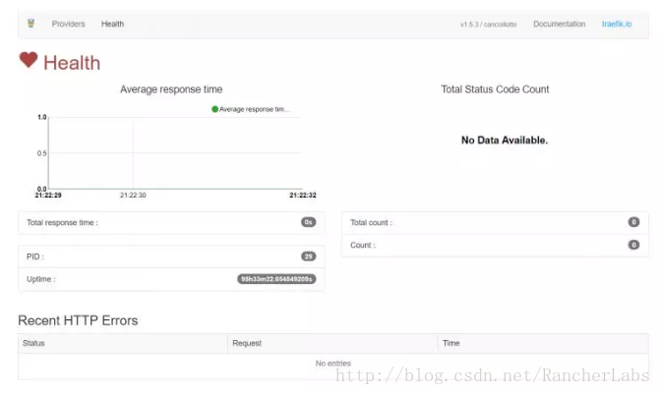Click the Uptime value badge
662x395 pixels.
point(276,279)
